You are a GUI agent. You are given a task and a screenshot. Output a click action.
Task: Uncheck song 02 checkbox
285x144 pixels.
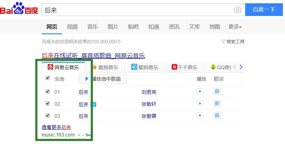coord(47,103)
